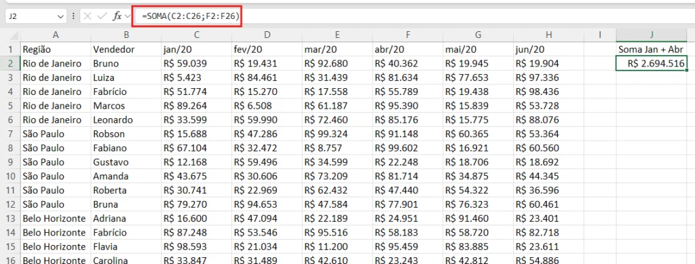Click vendor cell Robson
Image resolution: width=695 pixels, height=264 pixels.
[x=126, y=134]
